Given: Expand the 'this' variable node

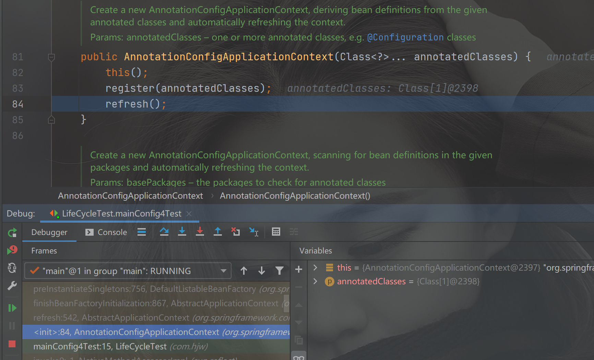Looking at the screenshot, I should click(315, 268).
